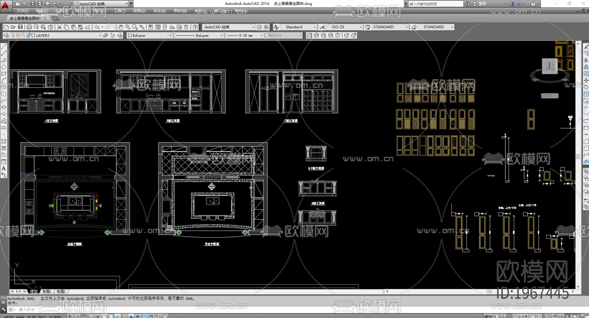Click the Undo arrow in Standard toolbar
The image size is (589, 318).
(x=97, y=27)
